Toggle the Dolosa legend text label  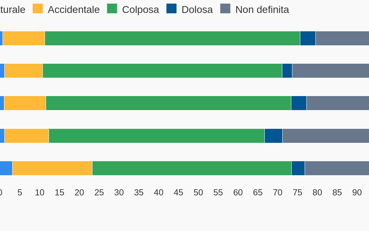[x=197, y=10]
